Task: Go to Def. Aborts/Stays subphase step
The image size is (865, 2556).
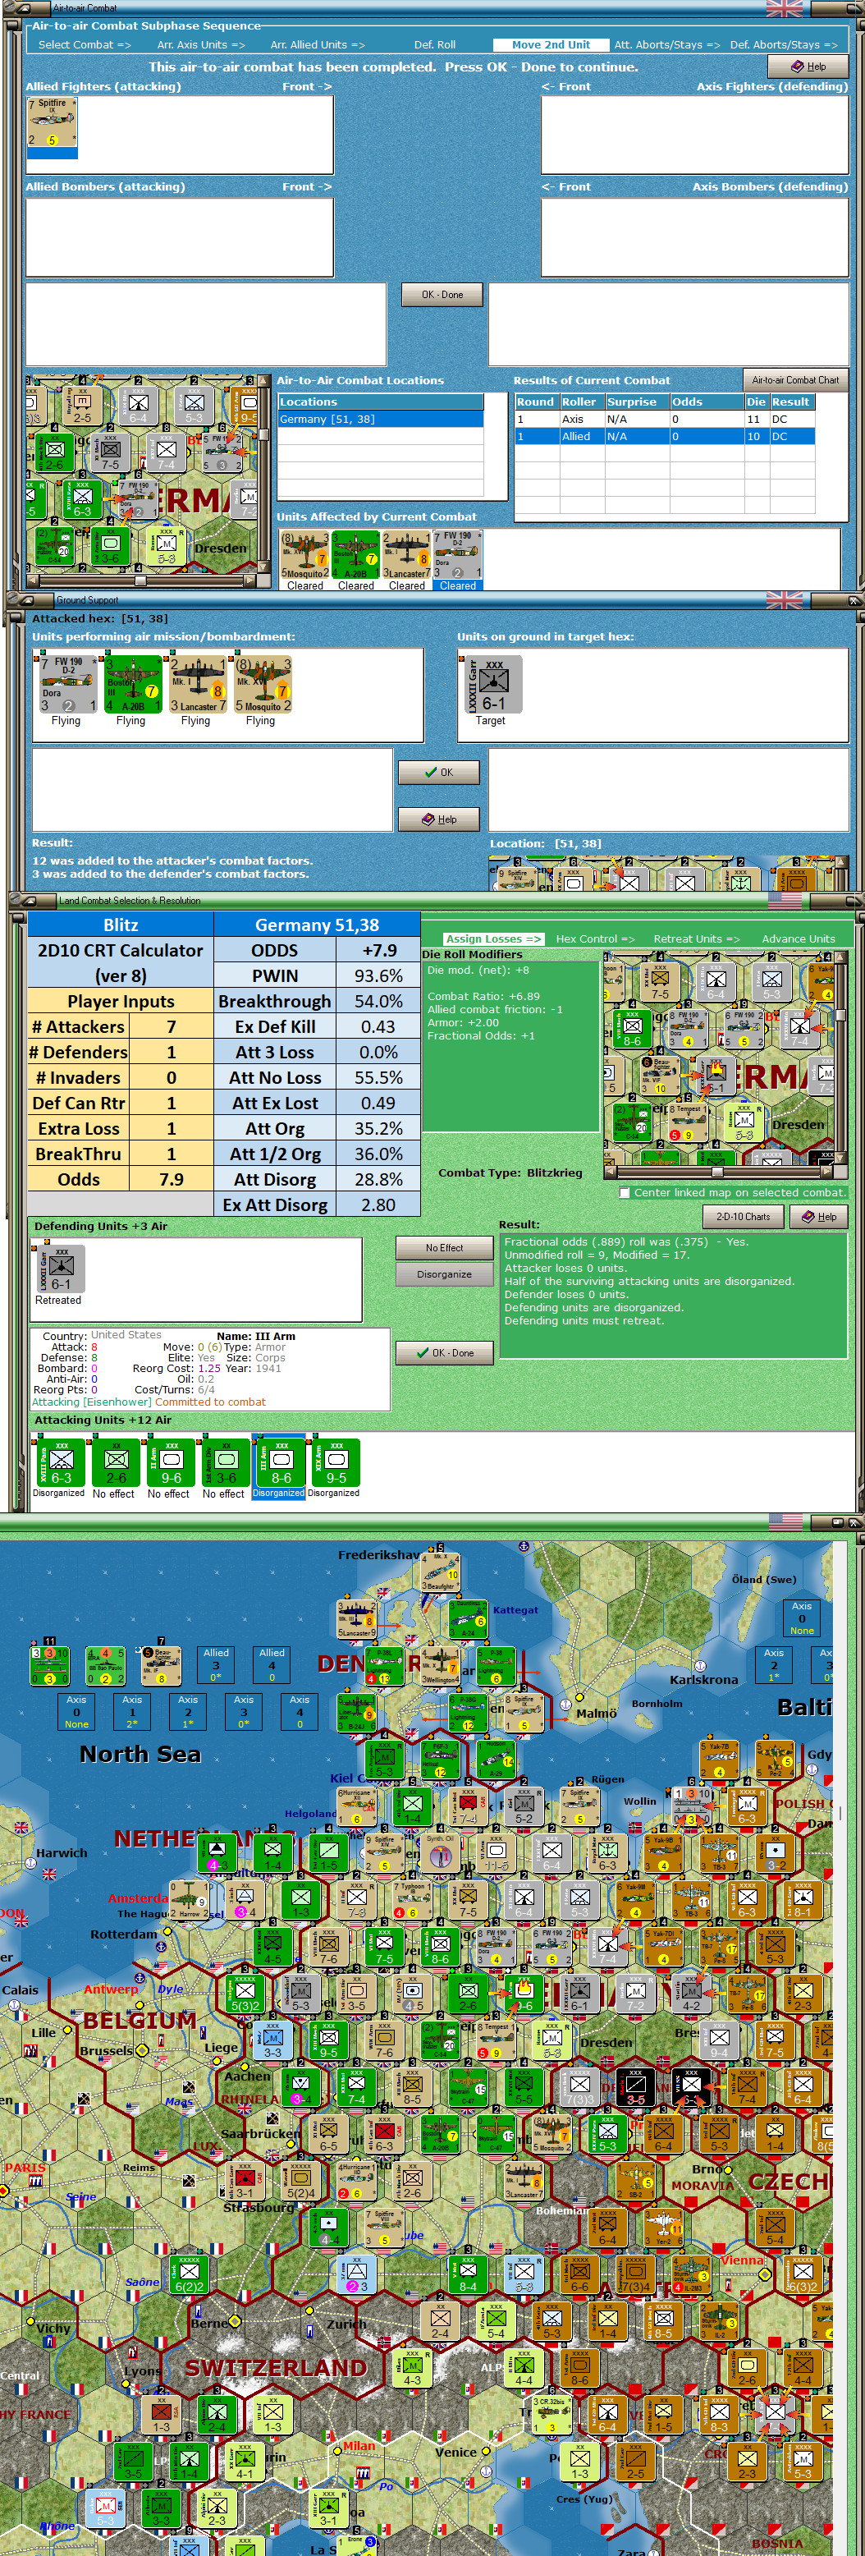Action: pyautogui.click(x=784, y=44)
